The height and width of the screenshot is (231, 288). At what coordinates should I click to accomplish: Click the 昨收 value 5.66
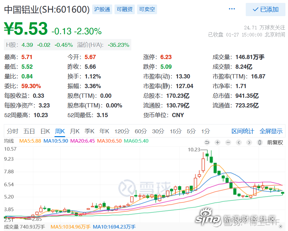pos(90,67)
